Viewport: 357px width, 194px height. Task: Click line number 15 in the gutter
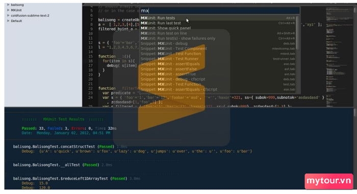coord(90,57)
